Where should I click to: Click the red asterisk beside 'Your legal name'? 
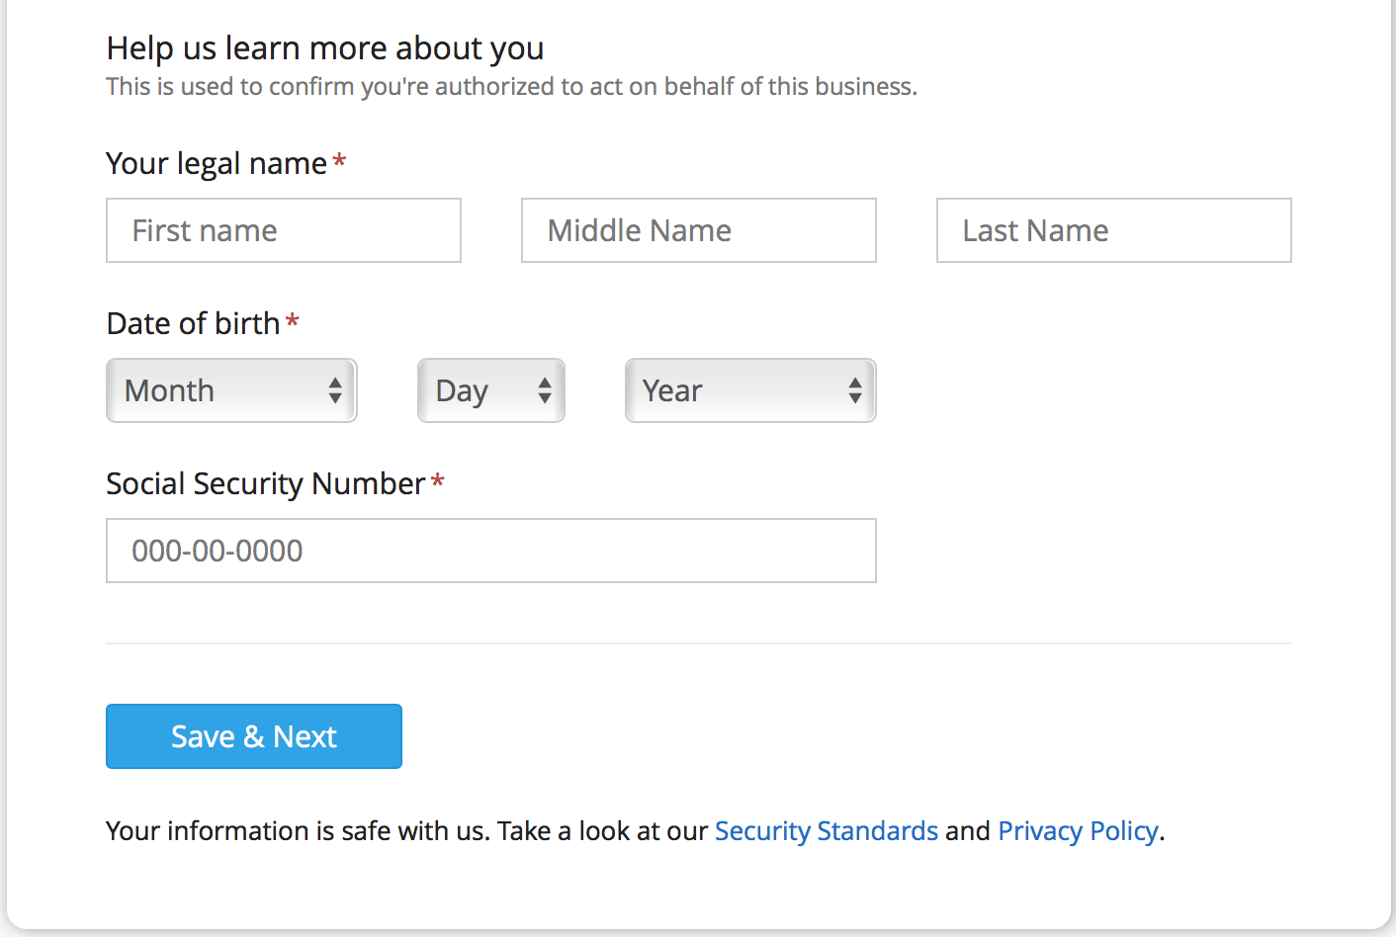coord(339,161)
